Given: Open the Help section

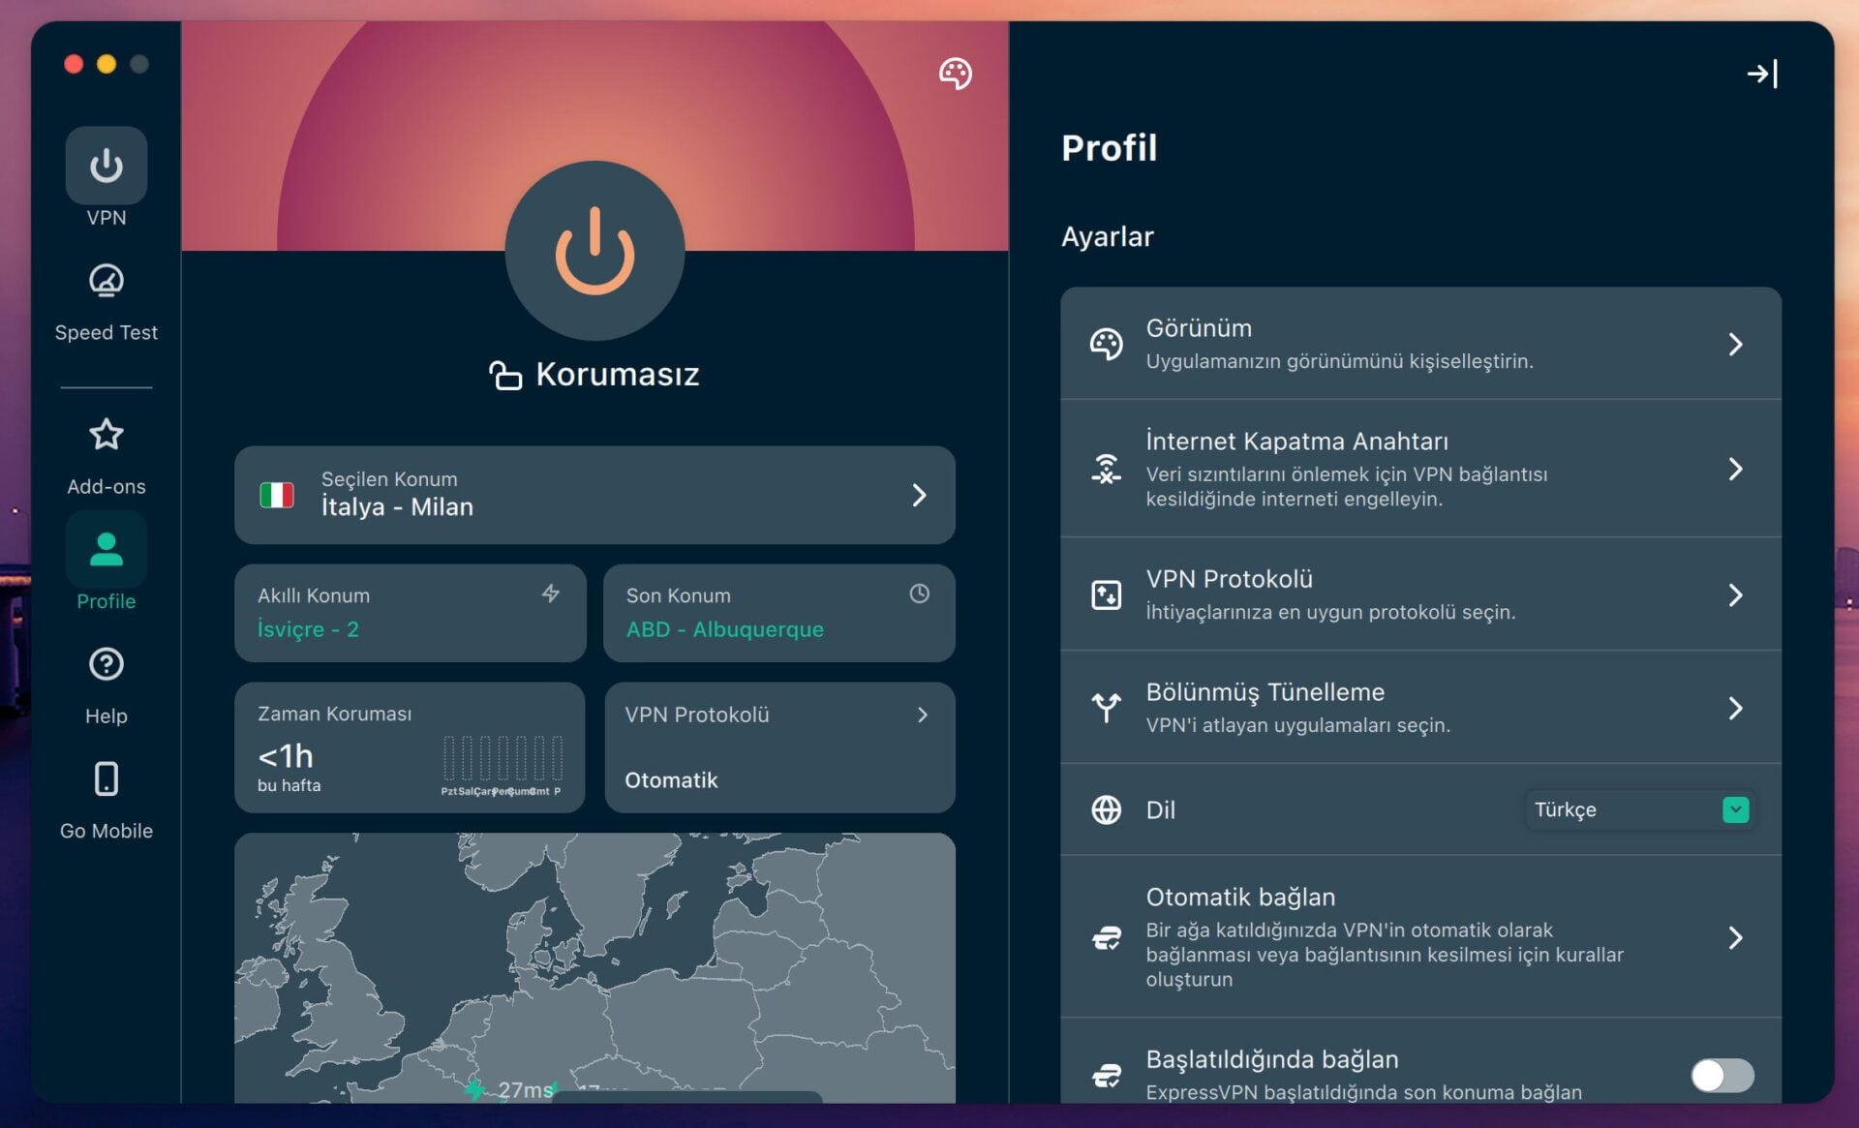Looking at the screenshot, I should (x=107, y=665).
